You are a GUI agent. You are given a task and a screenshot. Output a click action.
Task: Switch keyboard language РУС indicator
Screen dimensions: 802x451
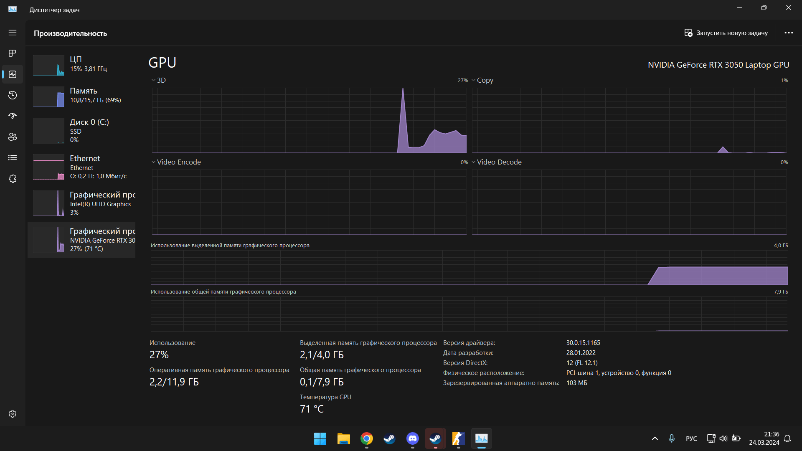click(x=691, y=438)
